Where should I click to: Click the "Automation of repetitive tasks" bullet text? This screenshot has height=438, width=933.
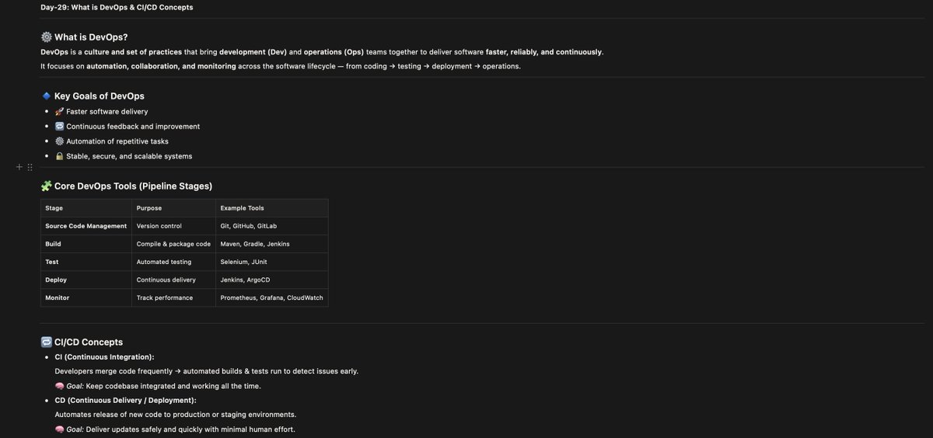117,141
